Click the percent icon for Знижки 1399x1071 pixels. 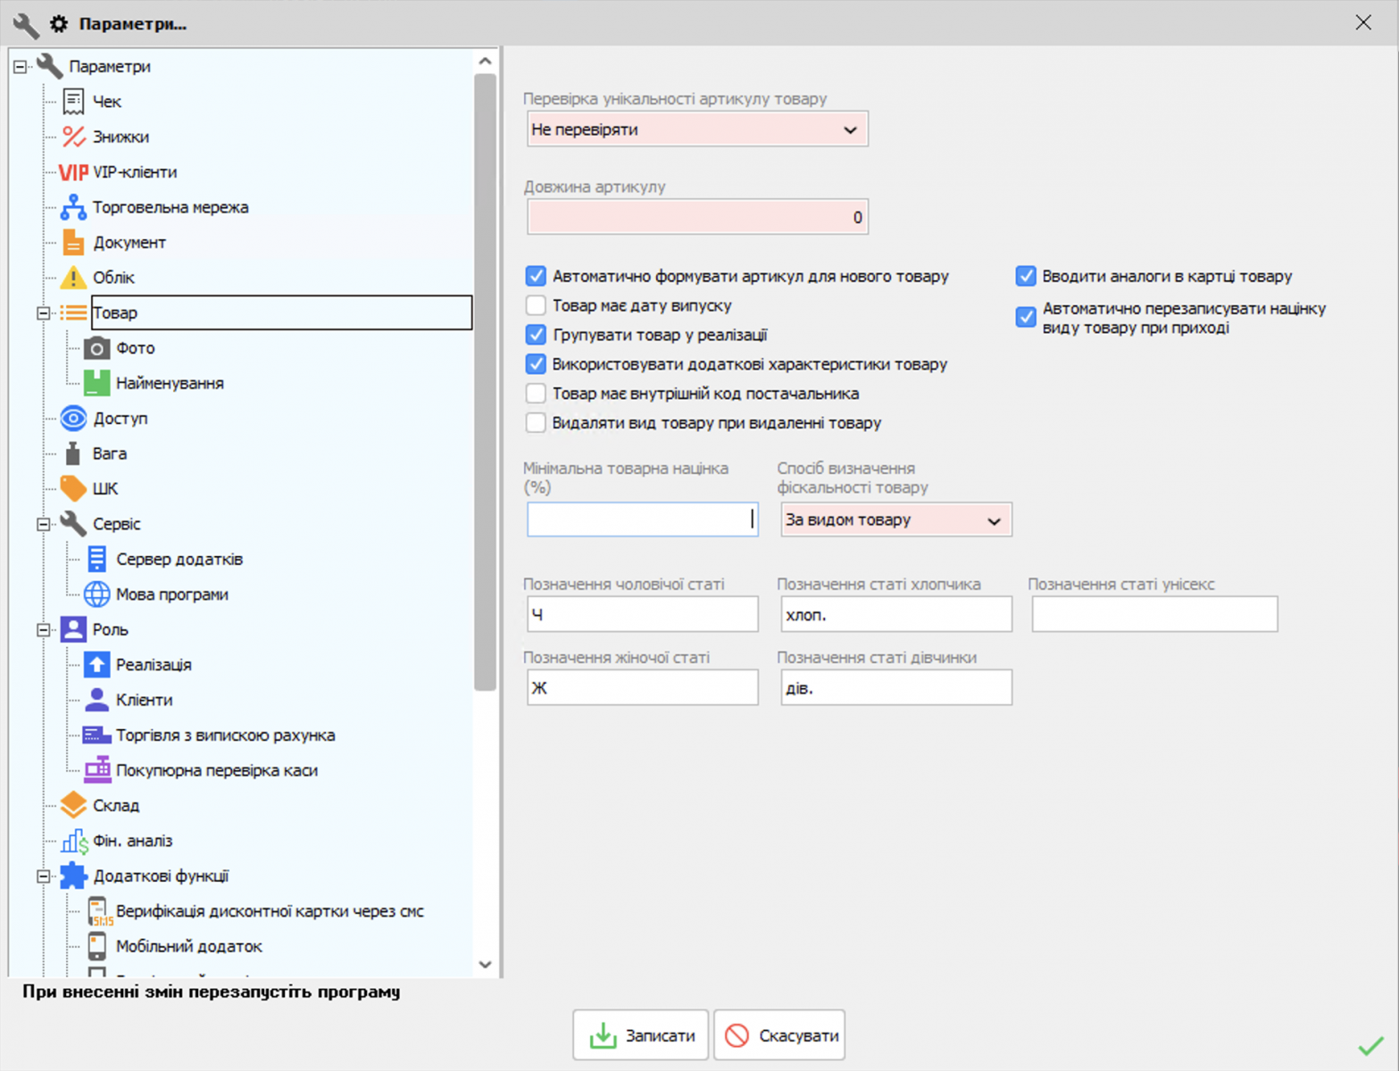pyautogui.click(x=73, y=137)
